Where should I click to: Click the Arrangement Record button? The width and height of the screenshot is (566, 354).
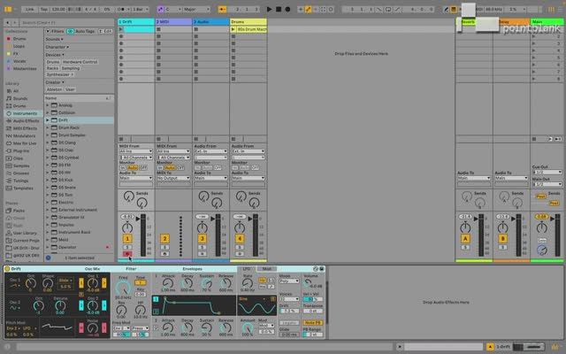[x=287, y=9]
